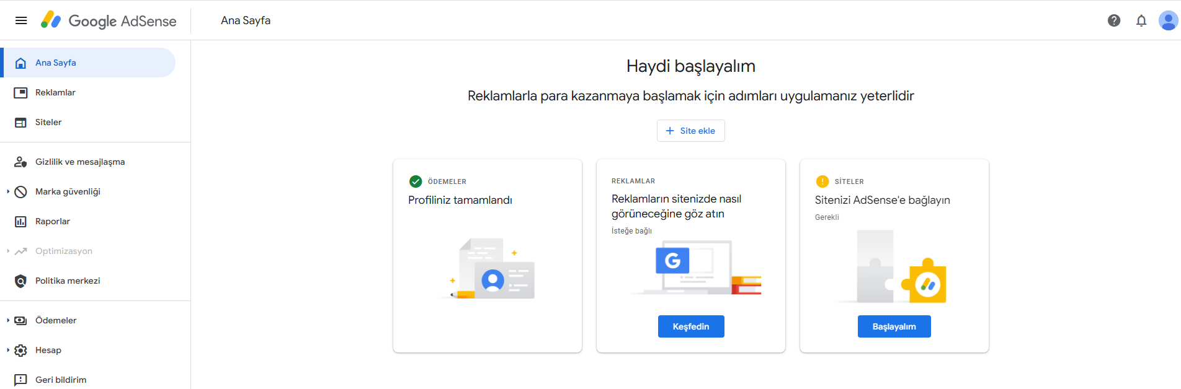
Task: Open Gizlilik ve mesajlaşma page
Action: point(88,162)
